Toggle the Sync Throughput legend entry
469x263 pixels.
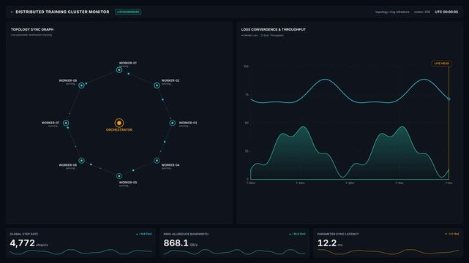point(272,35)
